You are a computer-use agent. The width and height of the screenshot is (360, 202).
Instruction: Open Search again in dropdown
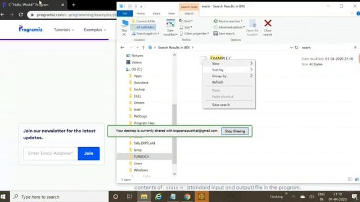coord(145,34)
